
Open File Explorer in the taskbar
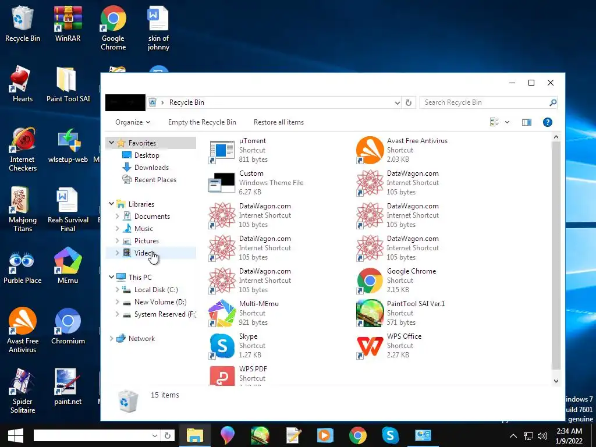pyautogui.click(x=194, y=435)
